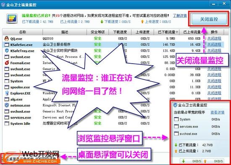This screenshot has height=165, width=231.
Task: Toggle desktop floating window checkbox at bottom
Action: tap(3, 159)
